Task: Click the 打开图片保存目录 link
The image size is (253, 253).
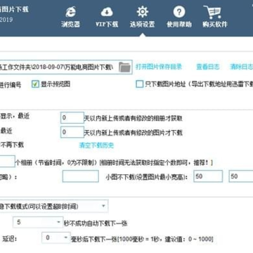Action: [x=159, y=67]
